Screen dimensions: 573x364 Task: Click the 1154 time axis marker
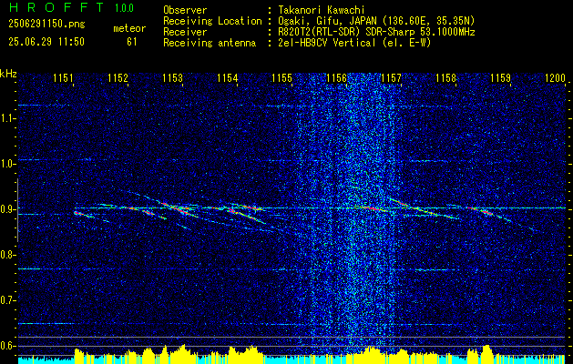[228, 78]
